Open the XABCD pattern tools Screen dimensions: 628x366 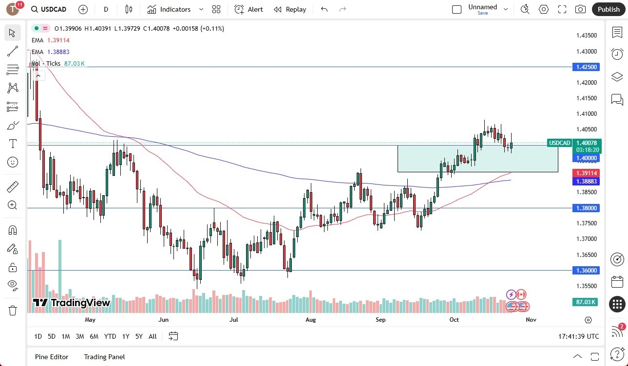(12, 88)
